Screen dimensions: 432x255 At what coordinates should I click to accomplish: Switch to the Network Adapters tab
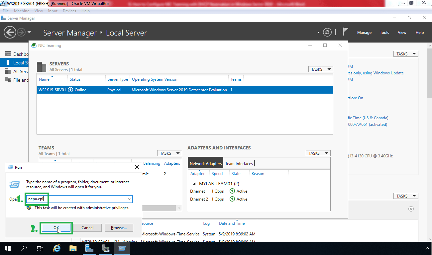coord(206,163)
